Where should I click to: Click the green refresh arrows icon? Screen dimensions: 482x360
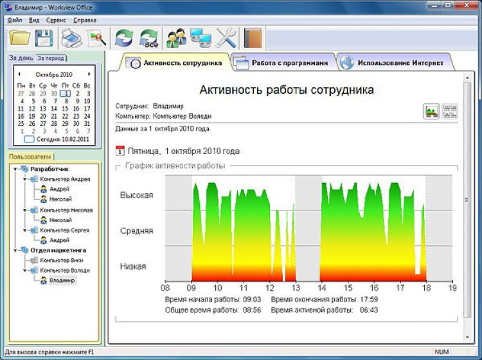click(x=124, y=39)
